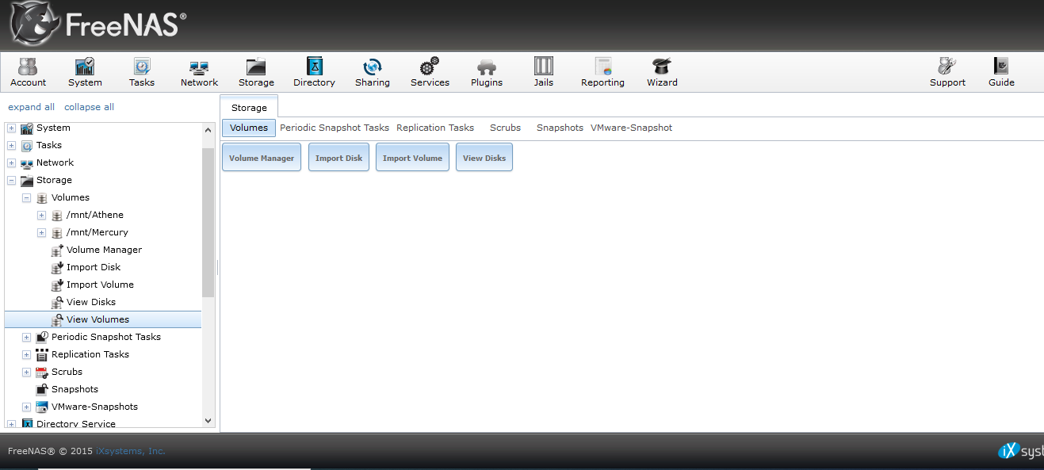Select /mnt/Mercury in the tree
Screen dimensions: 1044x470
coord(98,232)
